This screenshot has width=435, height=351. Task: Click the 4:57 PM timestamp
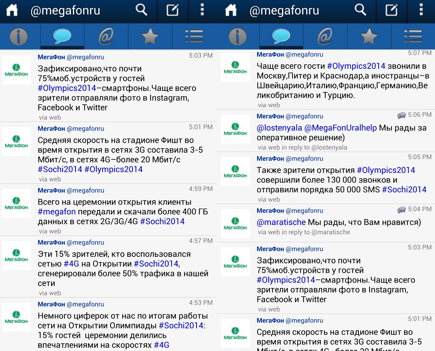coord(201,241)
